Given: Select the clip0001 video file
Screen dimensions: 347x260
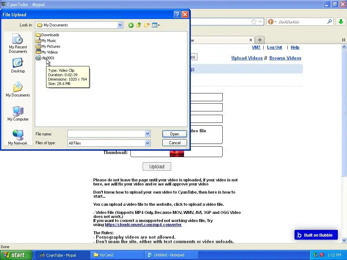Looking at the screenshot, I should (45, 58).
